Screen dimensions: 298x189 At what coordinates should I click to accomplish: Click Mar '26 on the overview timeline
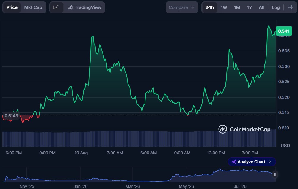[132, 186]
